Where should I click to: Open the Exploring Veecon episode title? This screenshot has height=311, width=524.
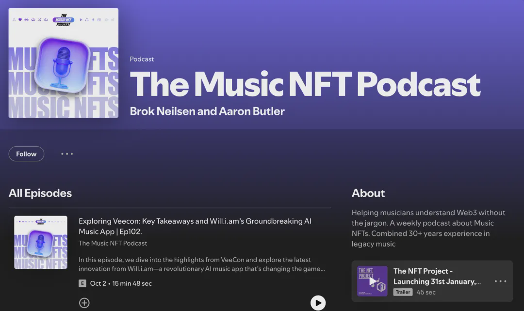click(x=195, y=226)
